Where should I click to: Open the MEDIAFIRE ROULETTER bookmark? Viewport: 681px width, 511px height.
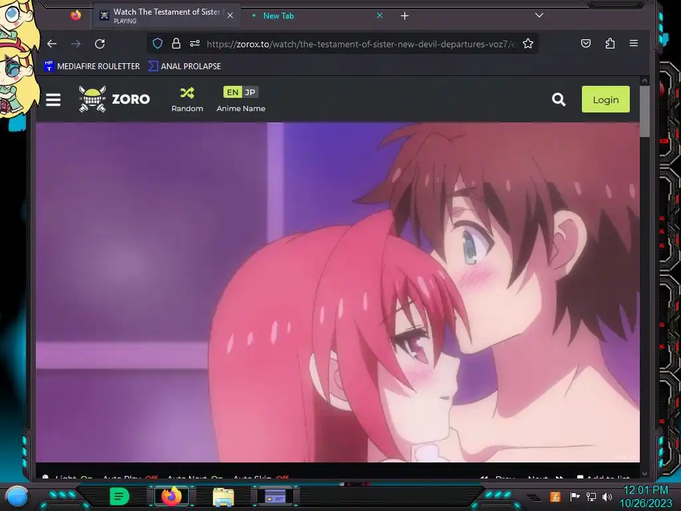92,66
